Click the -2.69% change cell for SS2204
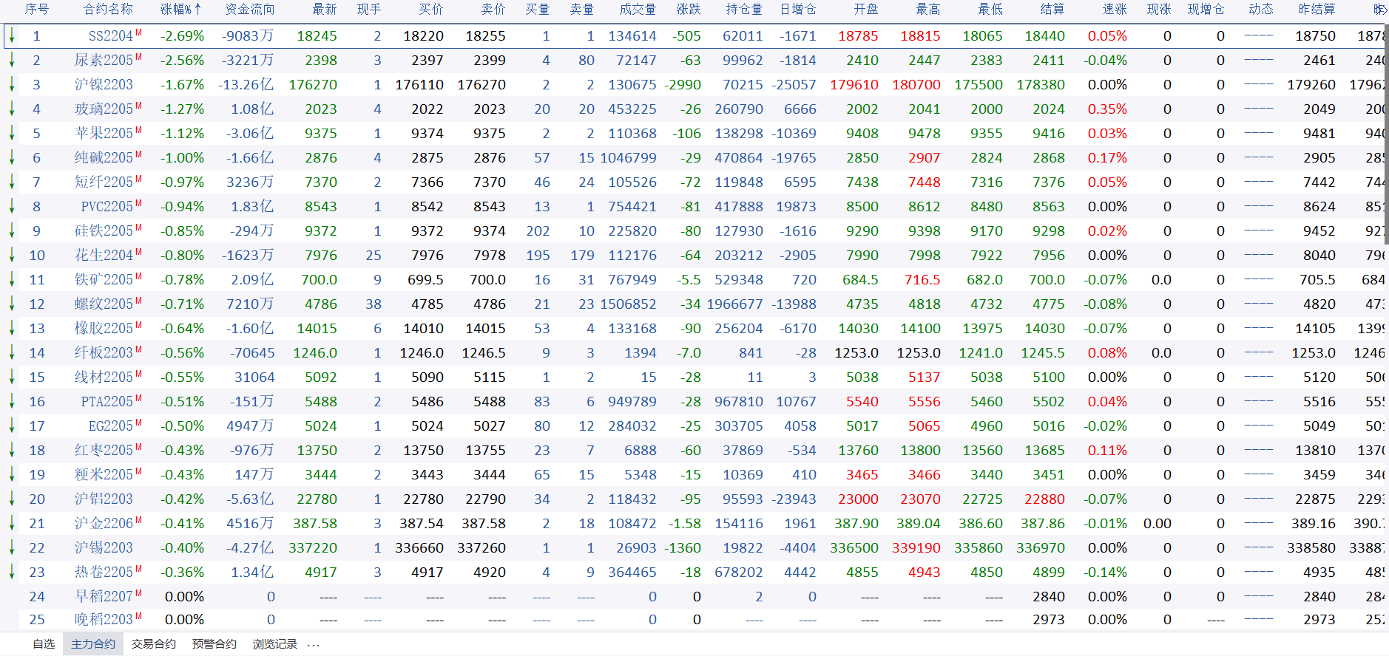 (x=182, y=35)
